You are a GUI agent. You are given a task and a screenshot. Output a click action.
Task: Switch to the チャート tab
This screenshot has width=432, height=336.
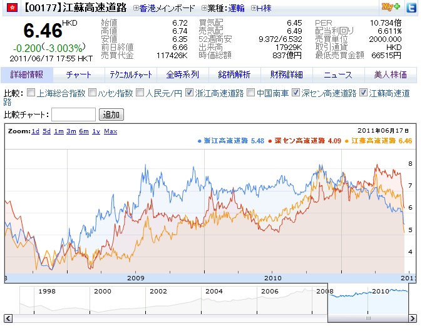[79, 74]
